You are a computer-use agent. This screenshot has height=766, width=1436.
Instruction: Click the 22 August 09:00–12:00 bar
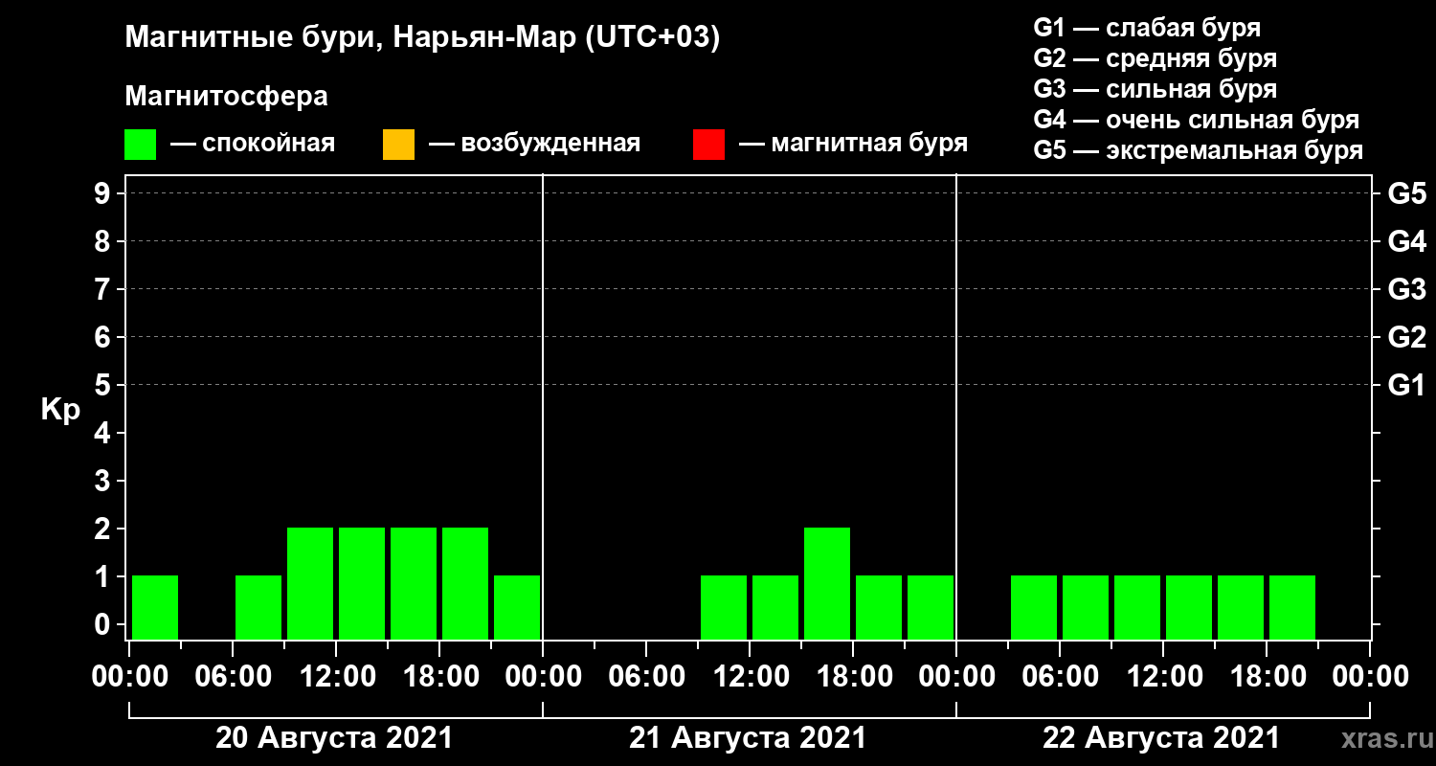tap(1137, 607)
